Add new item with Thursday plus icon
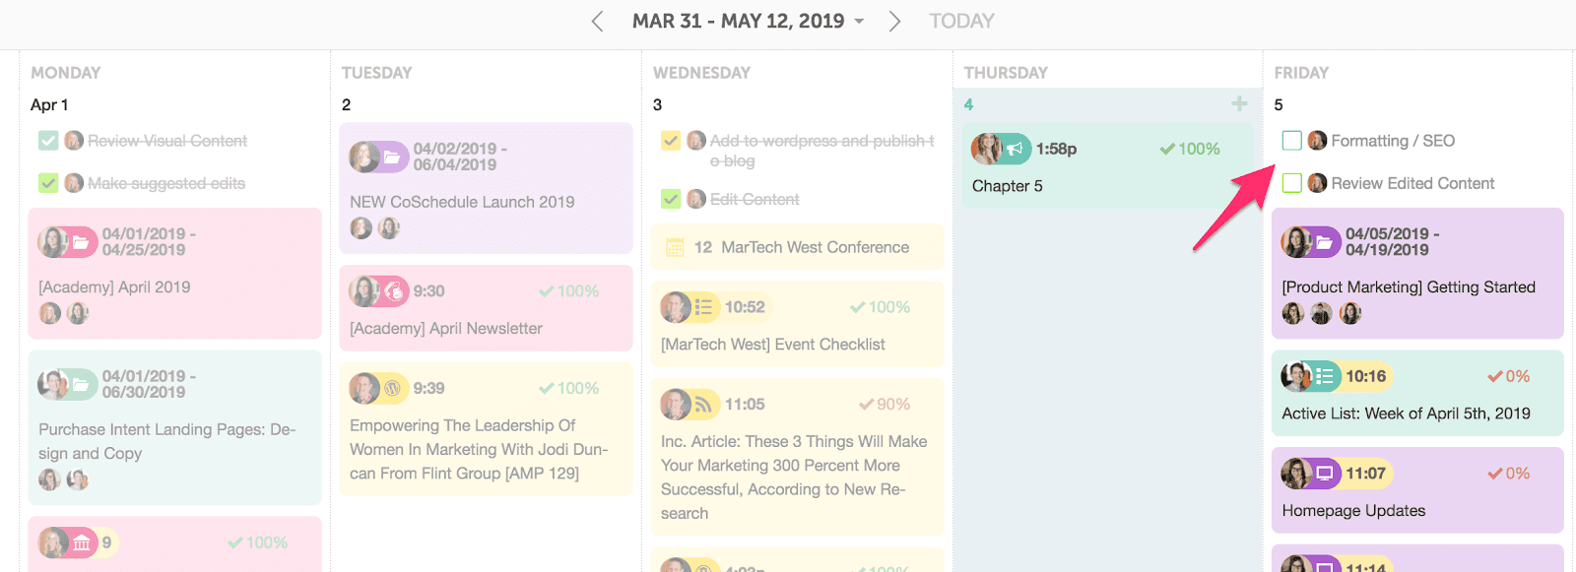This screenshot has width=1576, height=572. coord(1239,104)
